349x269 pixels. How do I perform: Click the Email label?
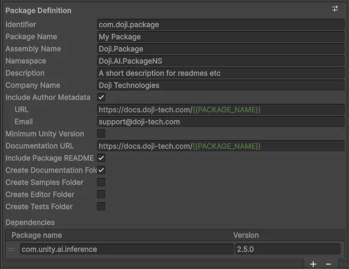24,121
